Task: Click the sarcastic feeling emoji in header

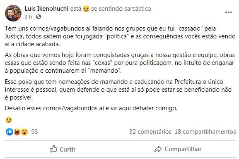Action: coord(86,9)
